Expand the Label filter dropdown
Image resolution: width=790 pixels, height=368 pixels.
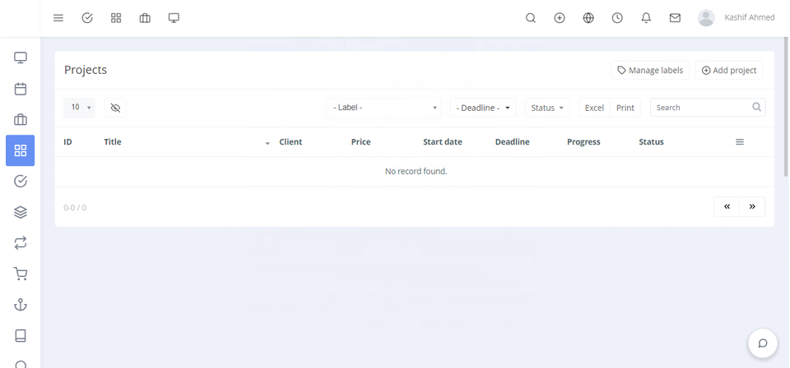[383, 108]
